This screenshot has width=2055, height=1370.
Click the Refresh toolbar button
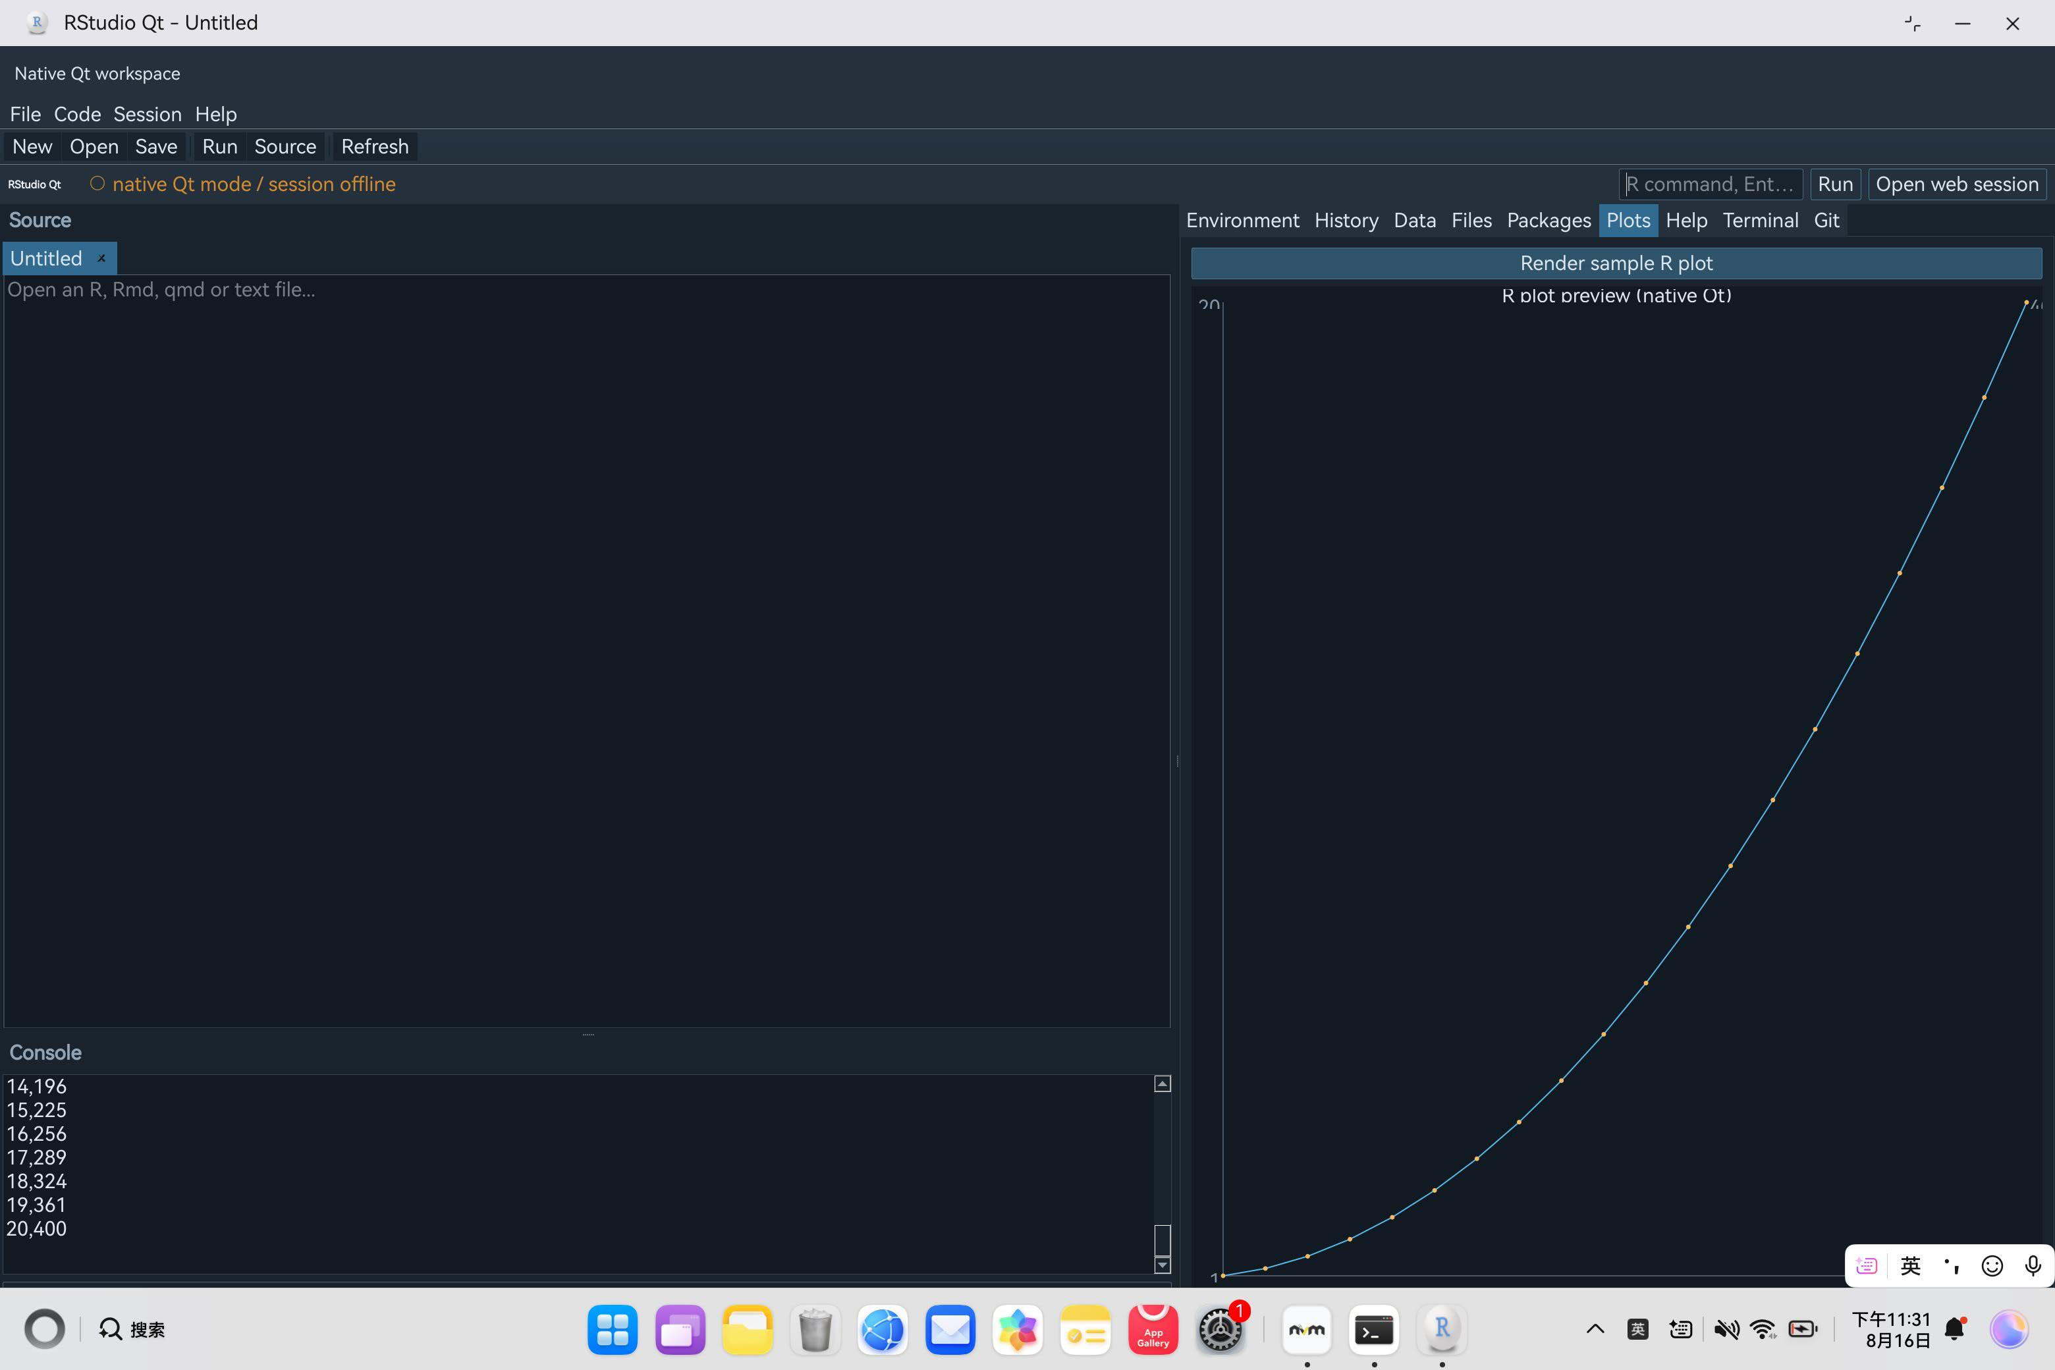[375, 147]
